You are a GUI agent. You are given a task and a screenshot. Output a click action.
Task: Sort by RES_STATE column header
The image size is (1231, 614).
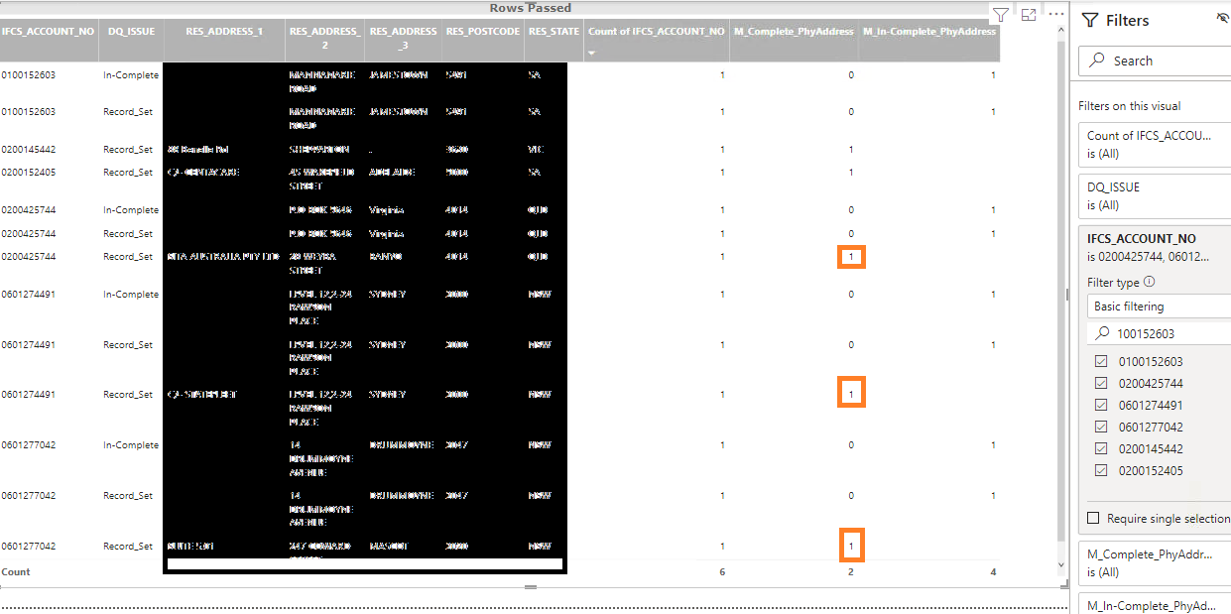tap(554, 32)
